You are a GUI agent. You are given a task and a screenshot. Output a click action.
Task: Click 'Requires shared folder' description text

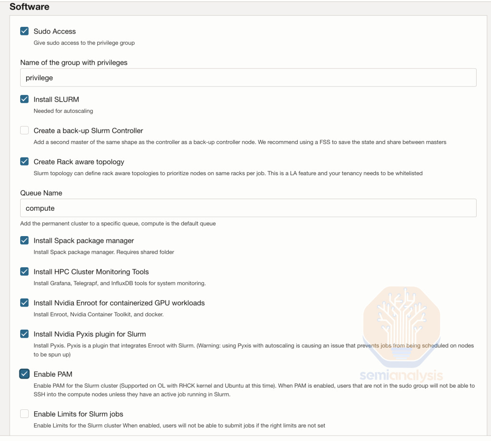pos(145,252)
